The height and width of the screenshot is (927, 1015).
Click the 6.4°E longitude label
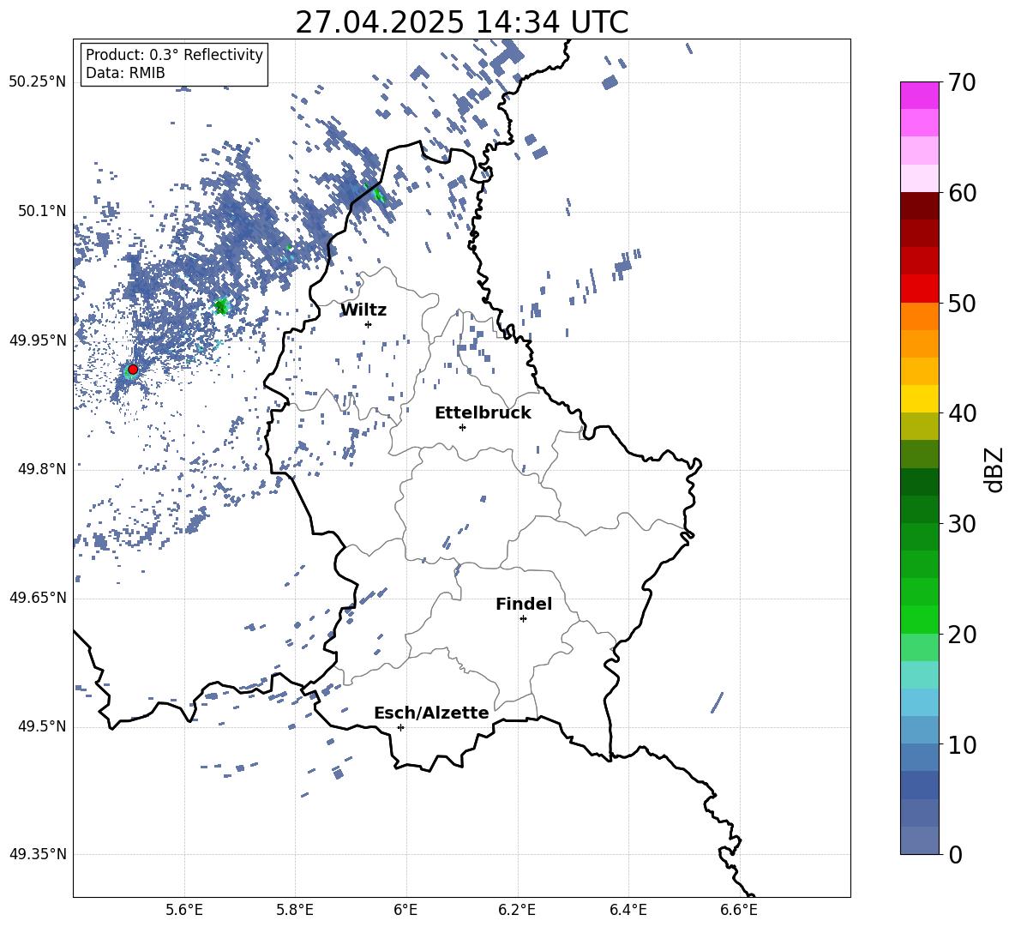point(628,911)
